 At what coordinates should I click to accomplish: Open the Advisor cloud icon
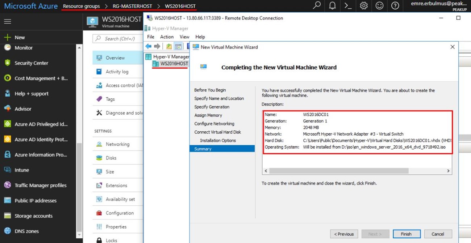[x=7, y=108]
